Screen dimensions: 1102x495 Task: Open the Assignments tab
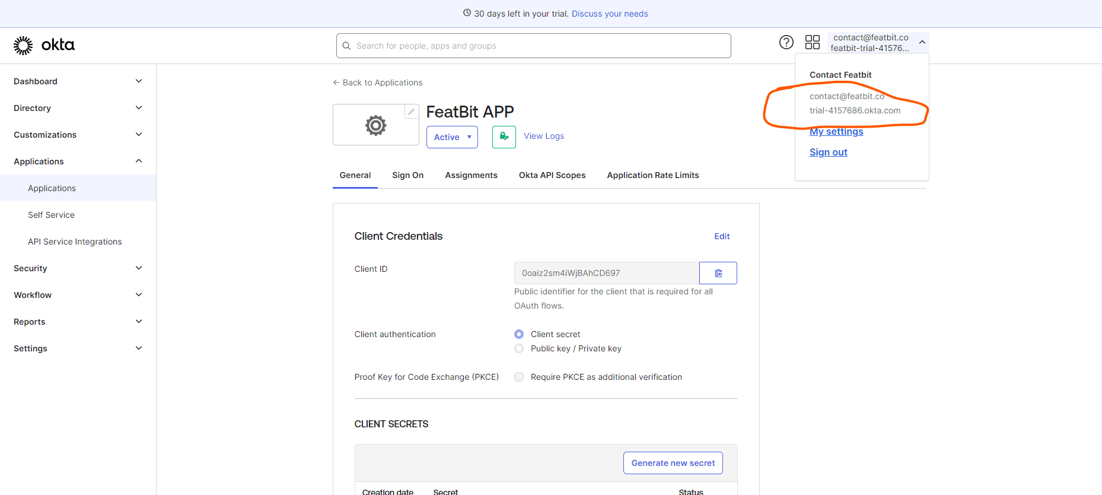pyautogui.click(x=472, y=175)
